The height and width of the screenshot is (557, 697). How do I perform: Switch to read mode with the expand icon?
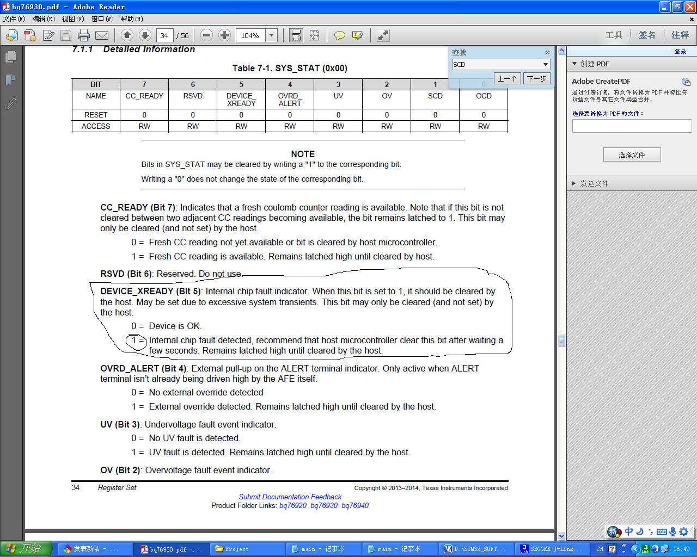(x=383, y=35)
